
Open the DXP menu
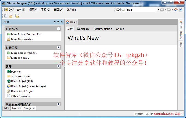[x=11, y=10]
